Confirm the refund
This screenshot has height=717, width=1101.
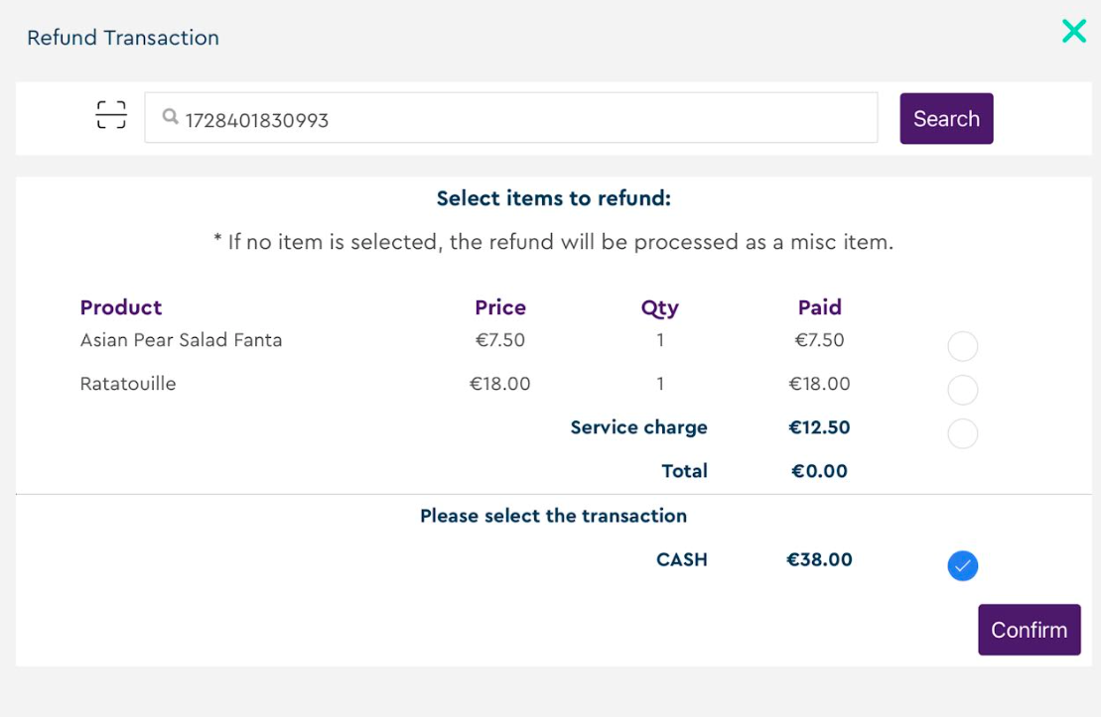(x=1029, y=630)
